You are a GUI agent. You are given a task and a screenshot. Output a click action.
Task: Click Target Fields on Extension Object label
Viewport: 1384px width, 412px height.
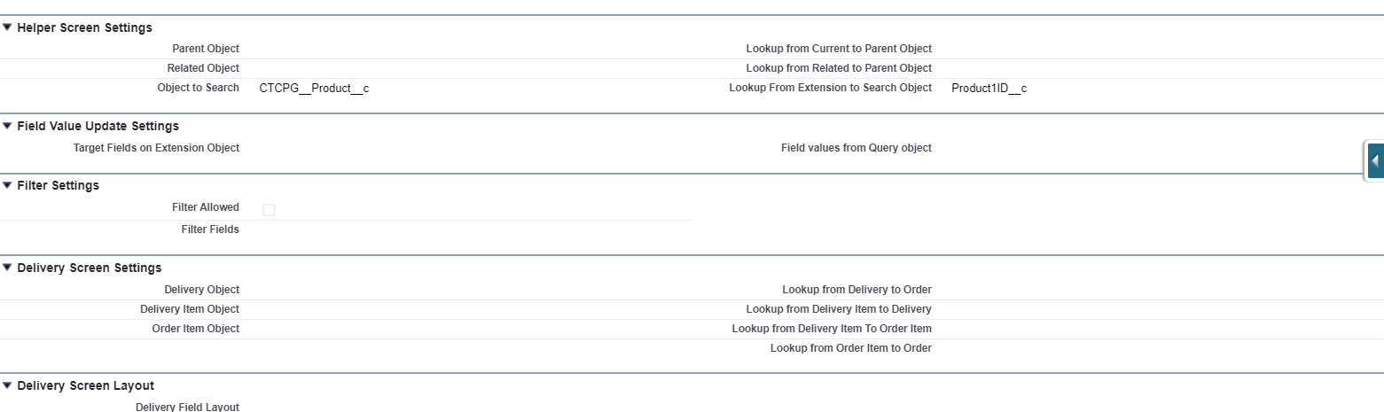click(156, 148)
